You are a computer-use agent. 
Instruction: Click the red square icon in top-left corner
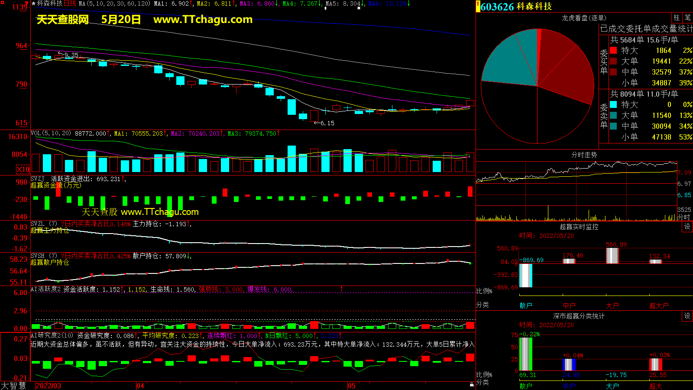2,3
